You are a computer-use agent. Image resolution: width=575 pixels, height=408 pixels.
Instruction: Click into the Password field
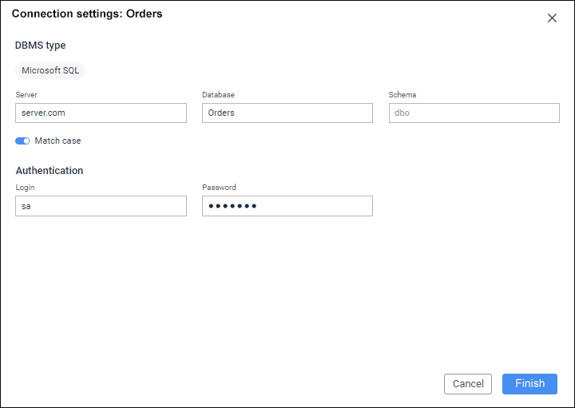[x=287, y=206]
